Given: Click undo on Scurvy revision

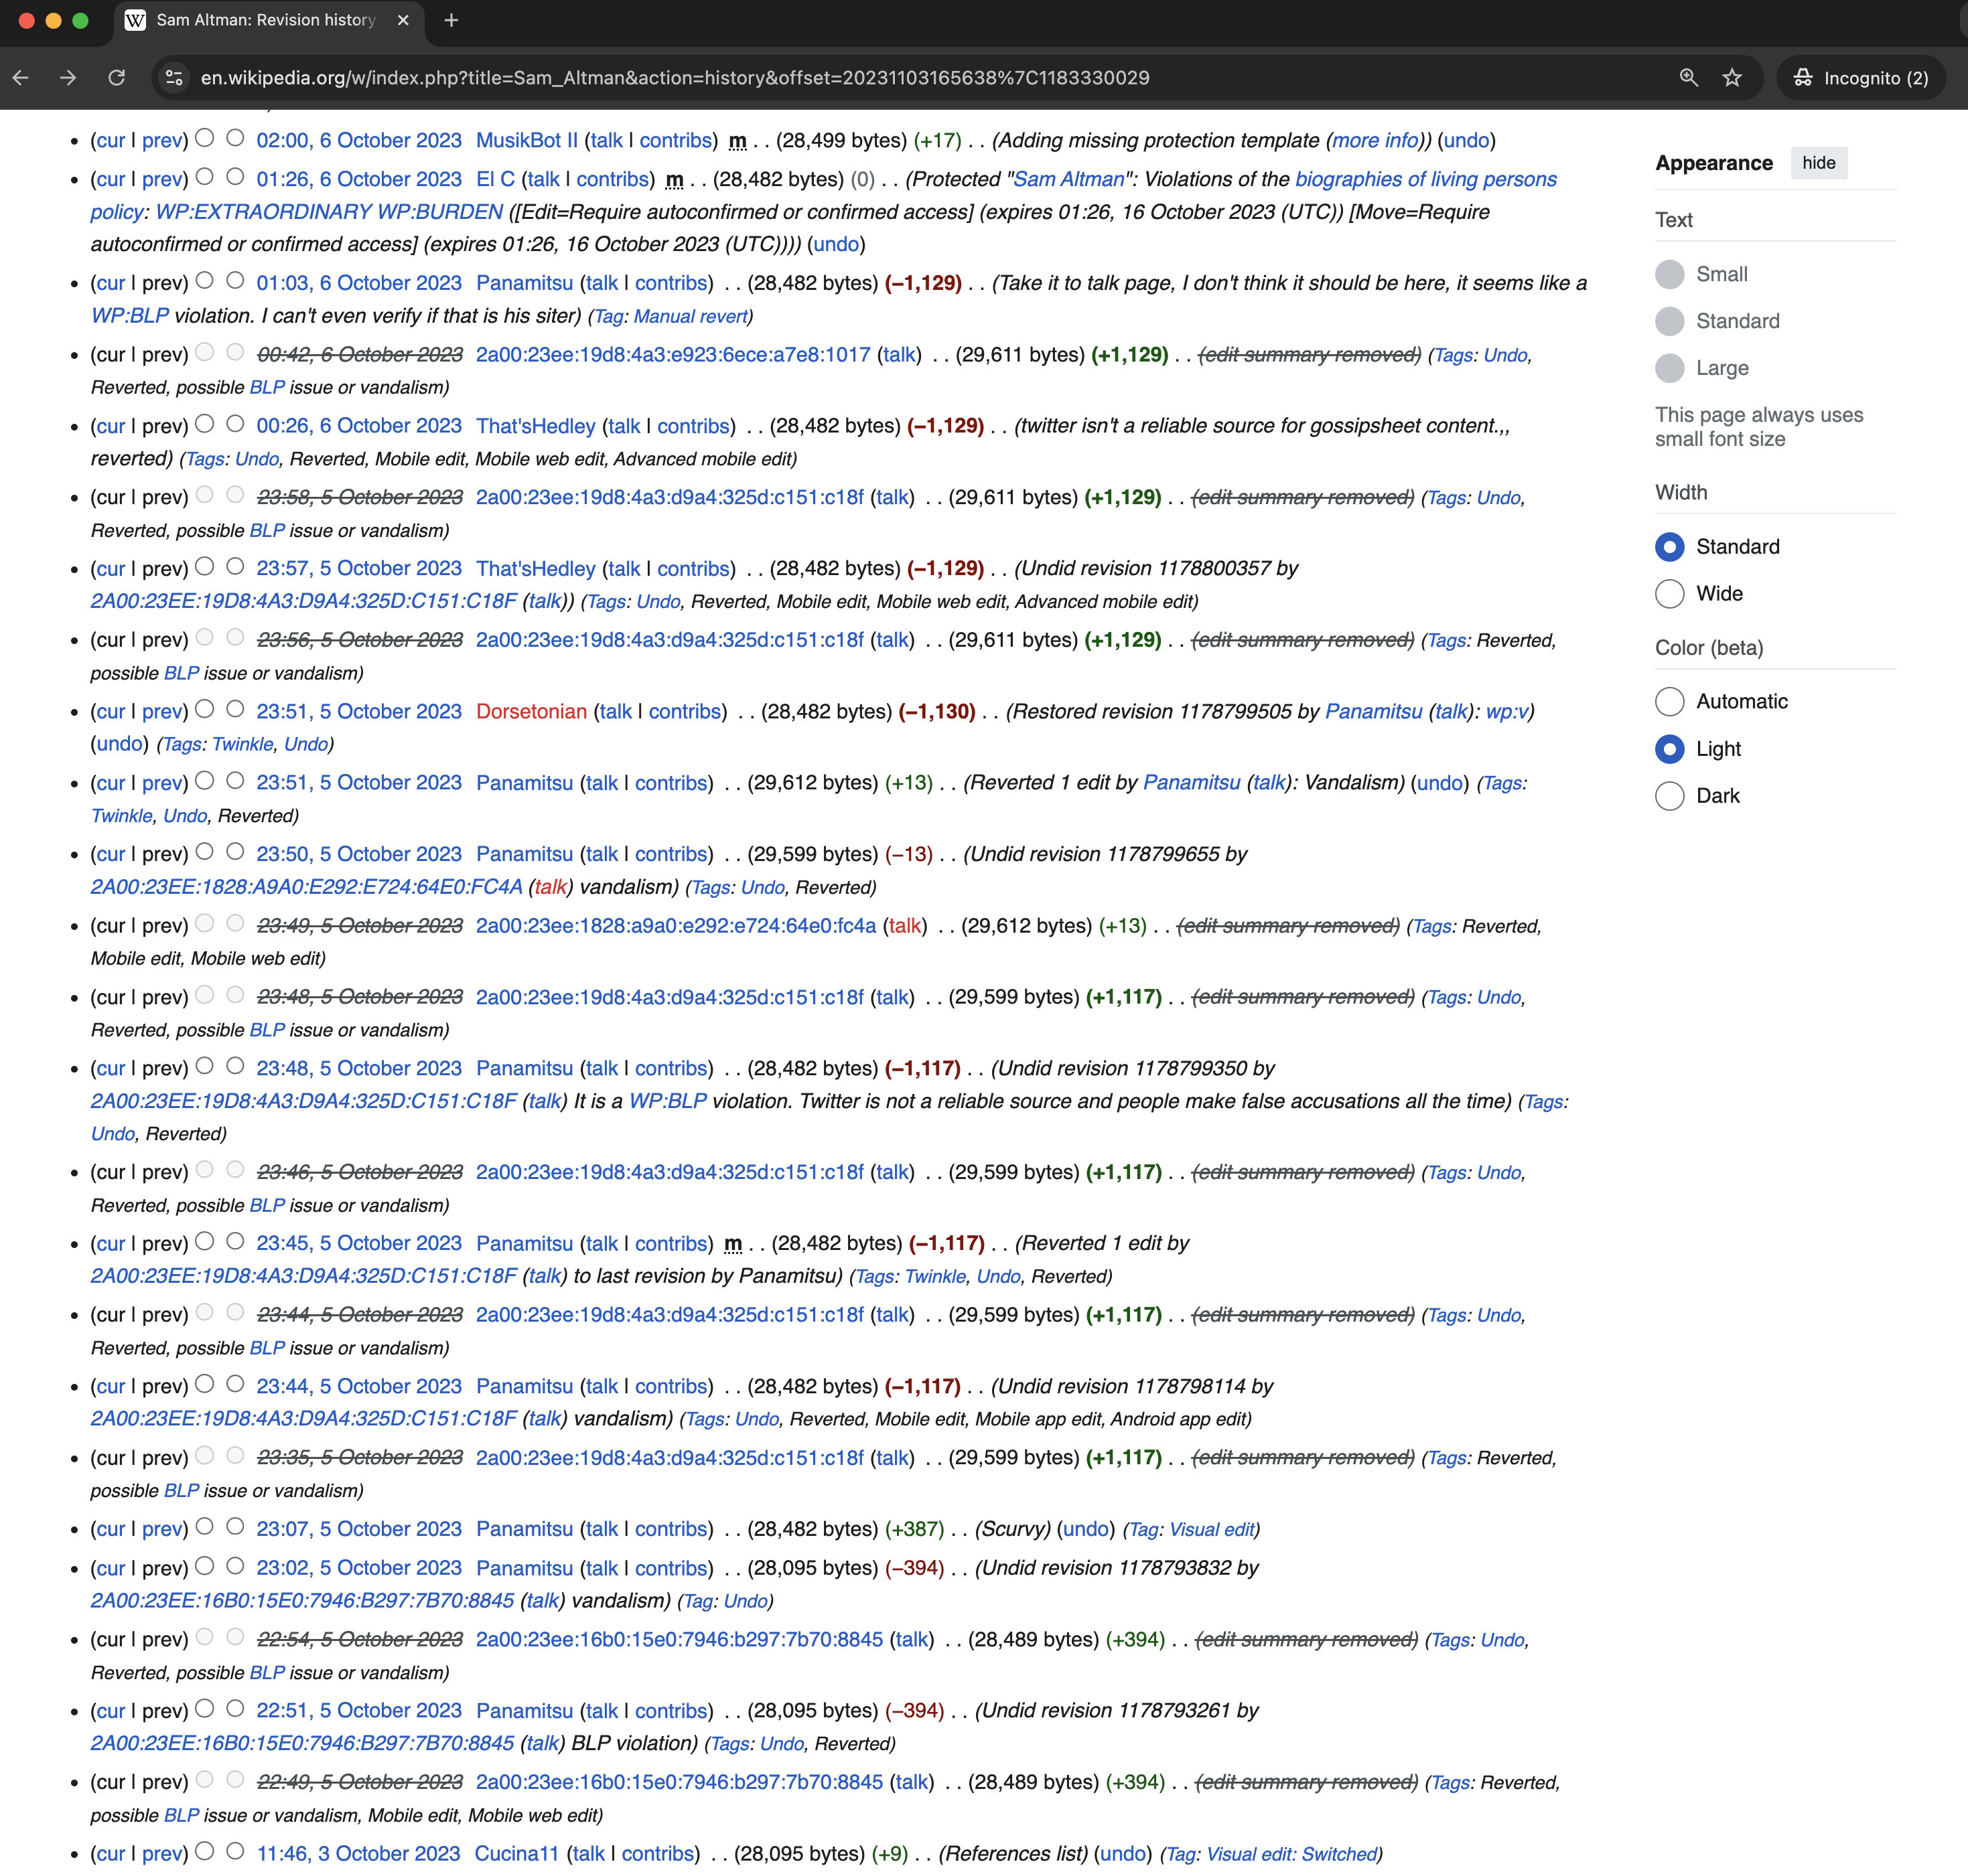Looking at the screenshot, I should coord(1086,1530).
